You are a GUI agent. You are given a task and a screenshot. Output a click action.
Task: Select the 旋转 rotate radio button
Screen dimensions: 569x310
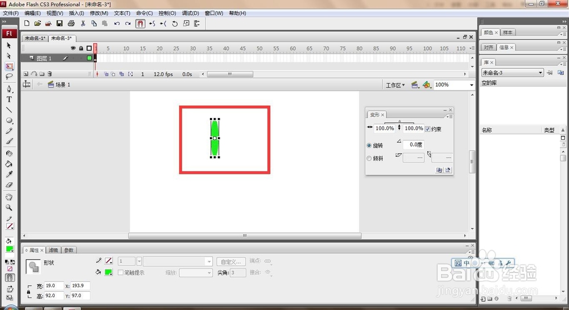coord(369,145)
